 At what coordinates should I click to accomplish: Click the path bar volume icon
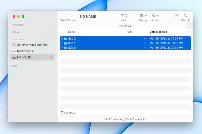point(62,113)
